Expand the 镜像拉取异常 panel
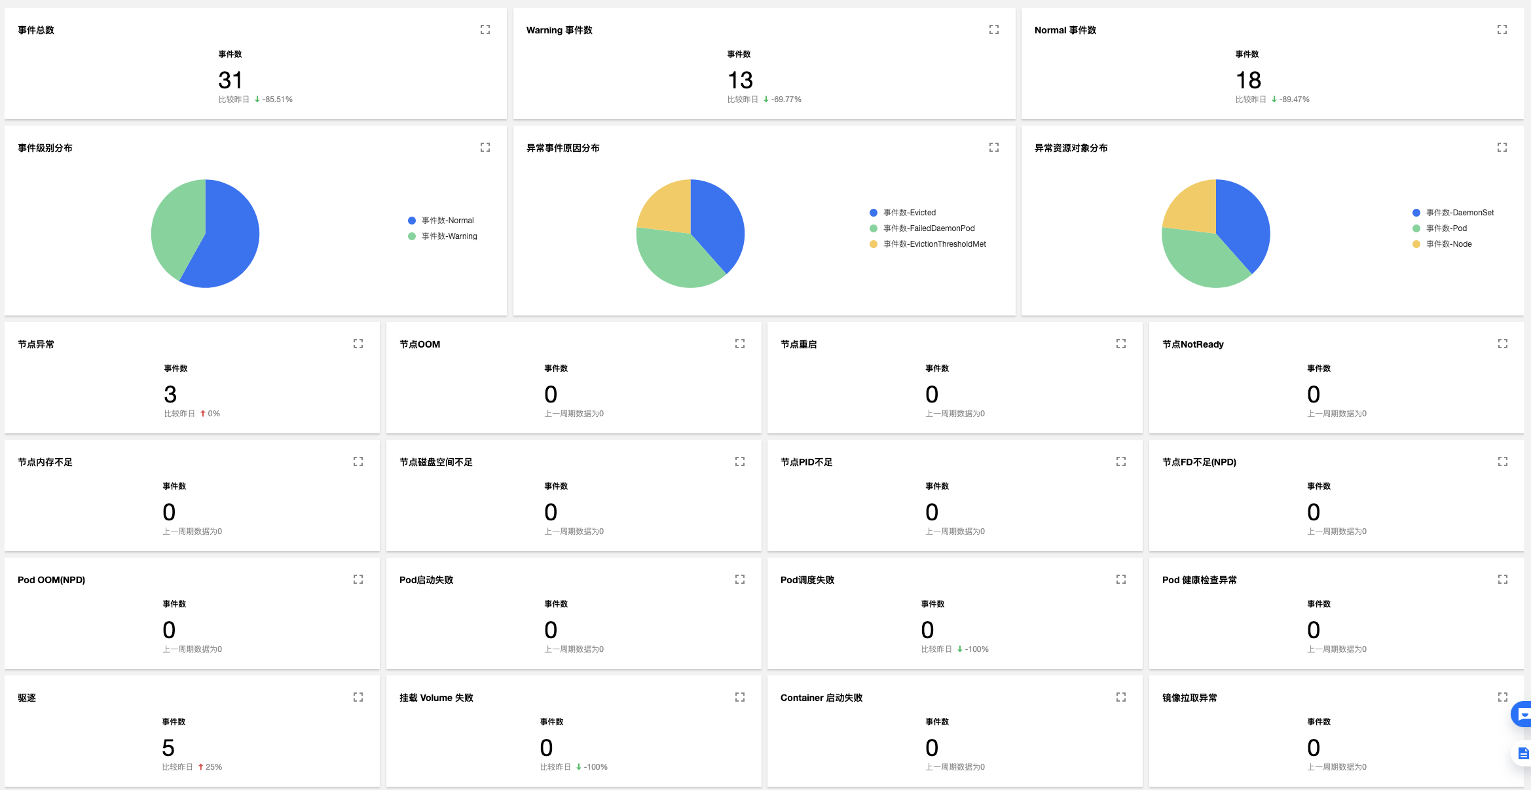Screen dimensions: 1531x790 (x=1503, y=697)
